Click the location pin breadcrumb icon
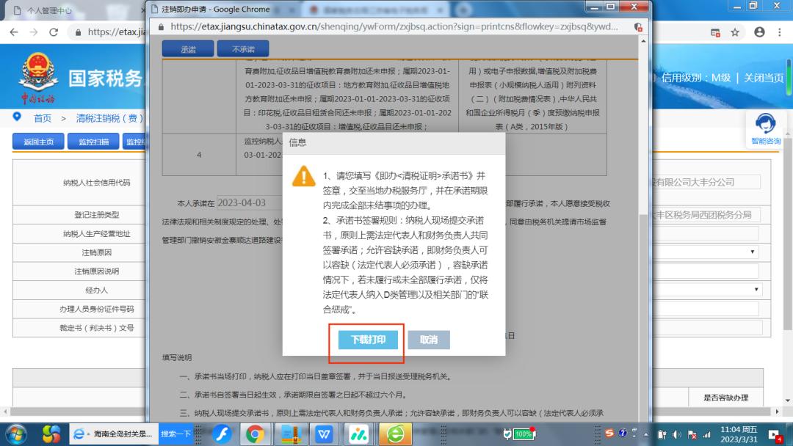 click(x=17, y=117)
